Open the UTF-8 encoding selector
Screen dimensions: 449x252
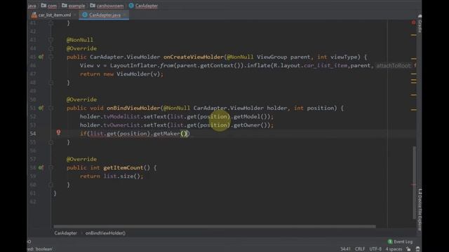pos(375,249)
